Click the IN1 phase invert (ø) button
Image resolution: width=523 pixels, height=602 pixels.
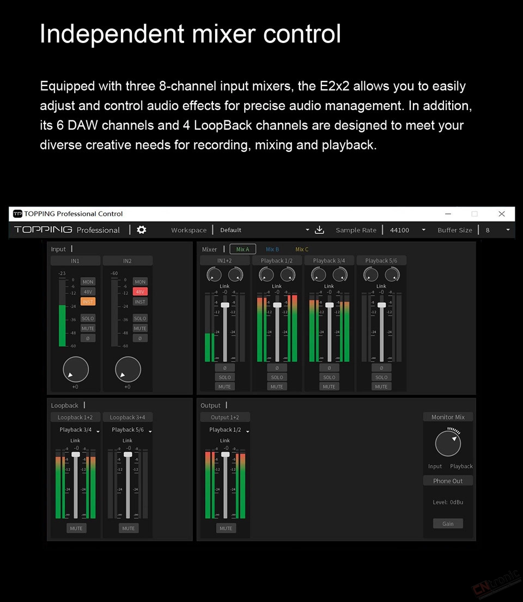88,338
